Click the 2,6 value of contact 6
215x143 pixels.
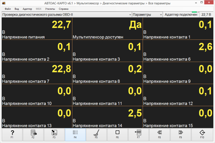[205, 47]
